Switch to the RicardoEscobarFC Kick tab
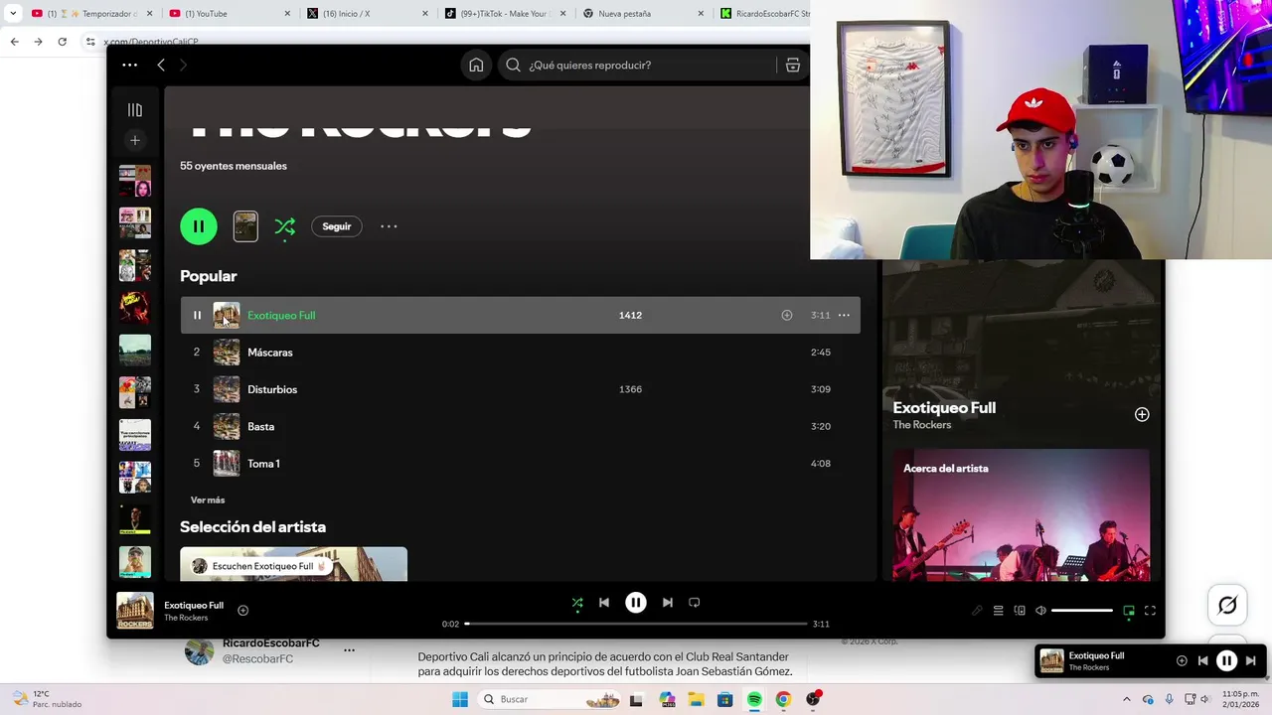The width and height of the screenshot is (1272, 715). 763,13
